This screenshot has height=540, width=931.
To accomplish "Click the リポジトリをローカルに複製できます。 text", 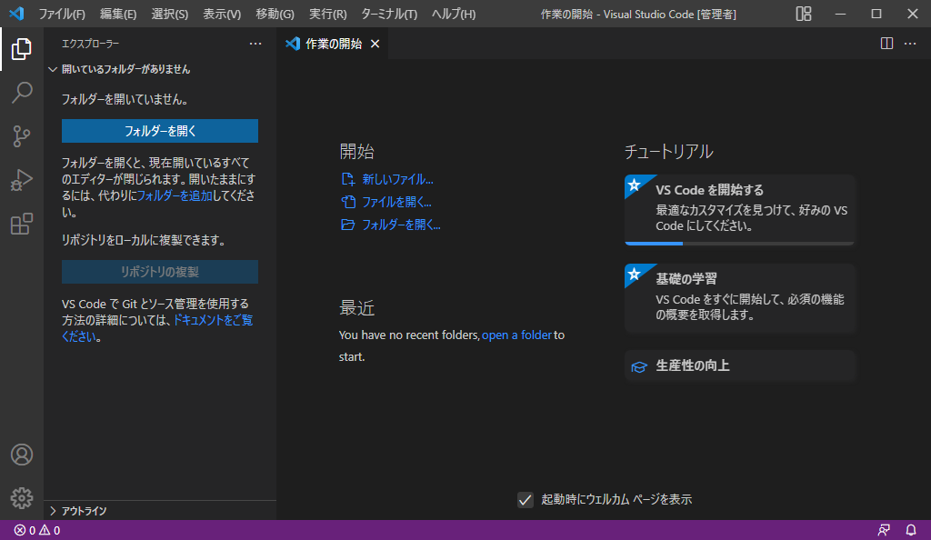I will pos(145,240).
